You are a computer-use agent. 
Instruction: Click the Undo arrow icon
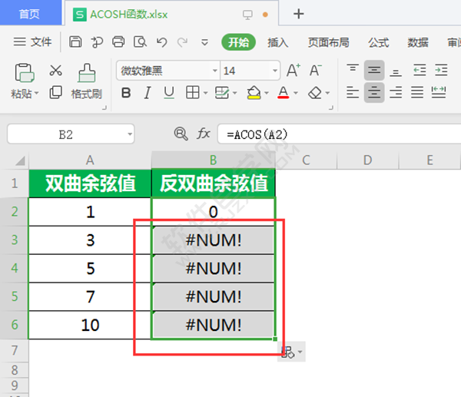[x=161, y=42]
